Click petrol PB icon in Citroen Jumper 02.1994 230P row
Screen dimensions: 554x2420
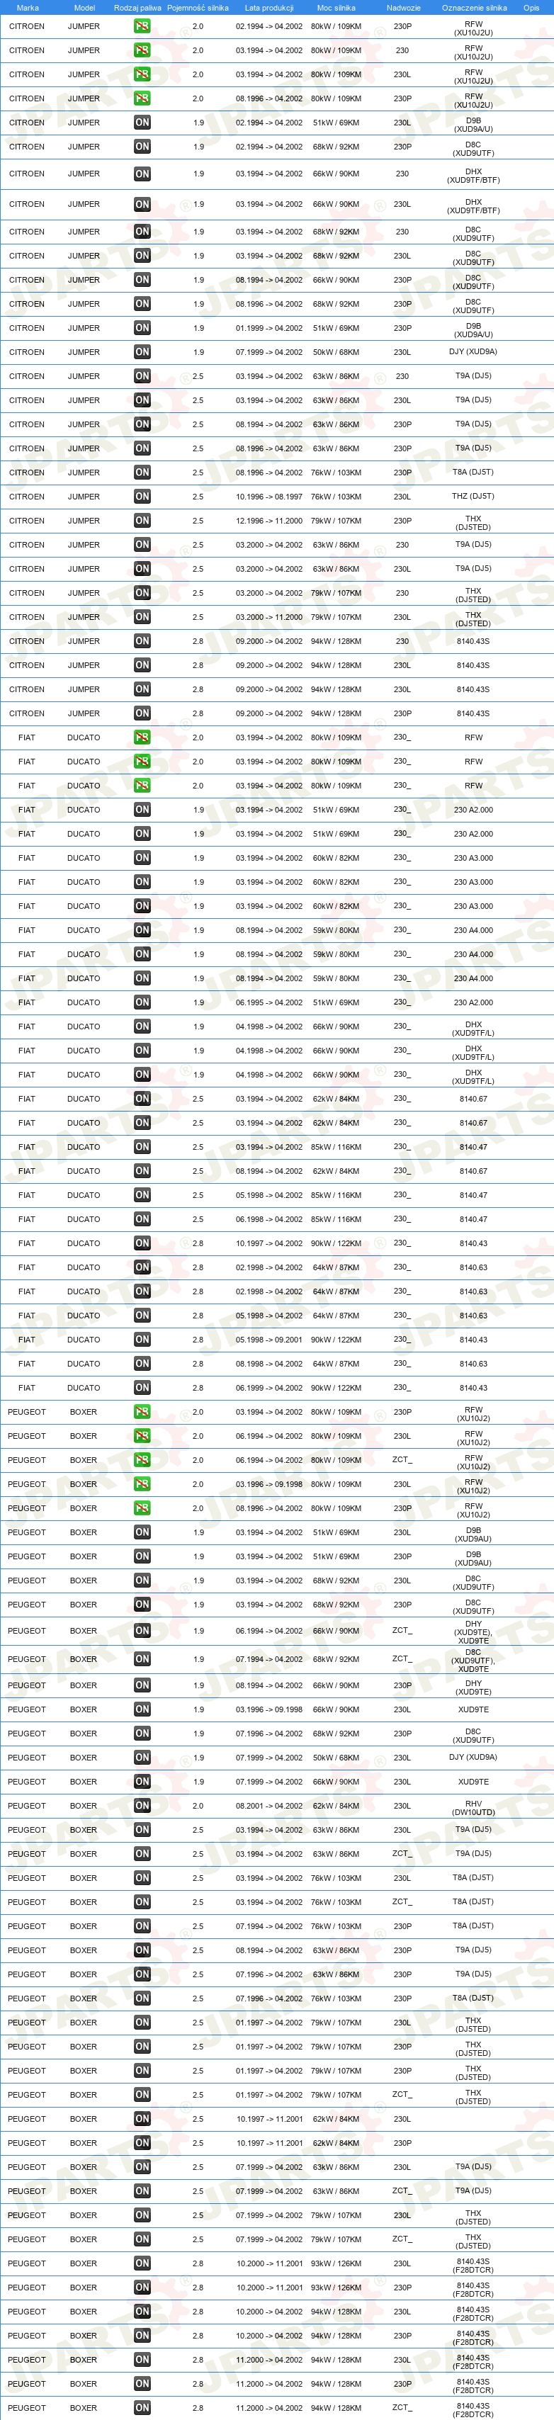[142, 26]
